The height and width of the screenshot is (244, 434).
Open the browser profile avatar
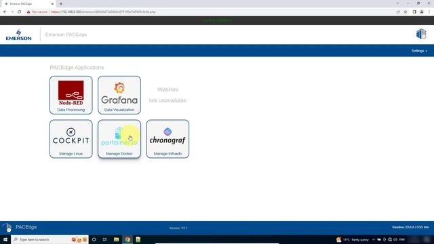[422, 12]
